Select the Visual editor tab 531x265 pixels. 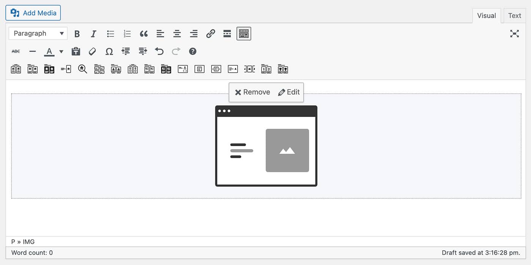486,16
